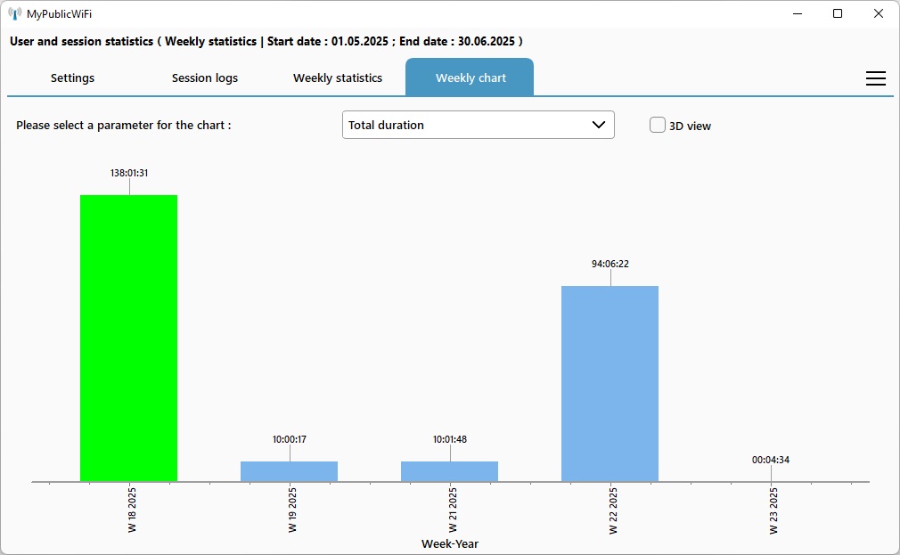Click the 94:06:22 bar label
The height and width of the screenshot is (555, 900).
(x=610, y=264)
